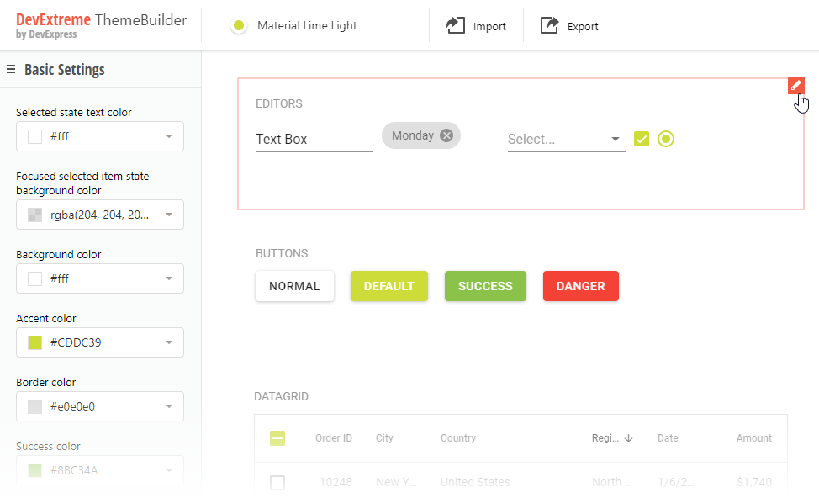Click the Background color white swatch

35,278
